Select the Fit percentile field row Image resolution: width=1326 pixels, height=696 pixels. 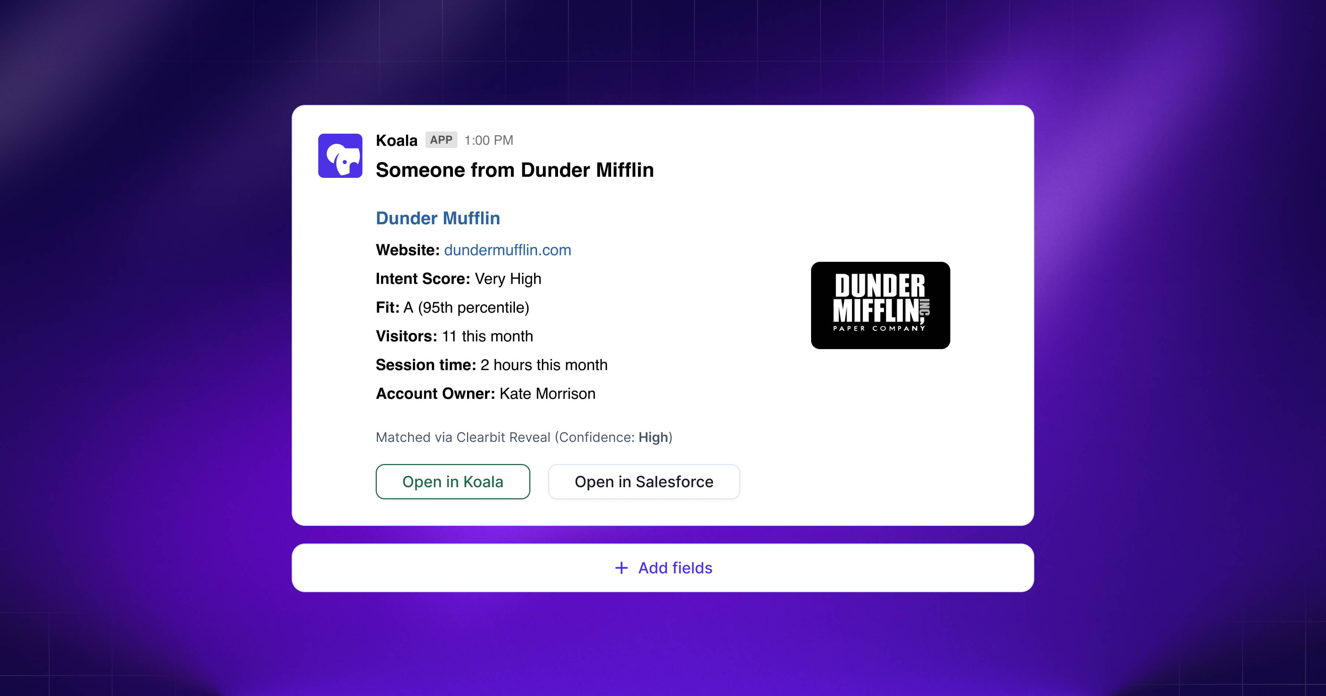452,308
